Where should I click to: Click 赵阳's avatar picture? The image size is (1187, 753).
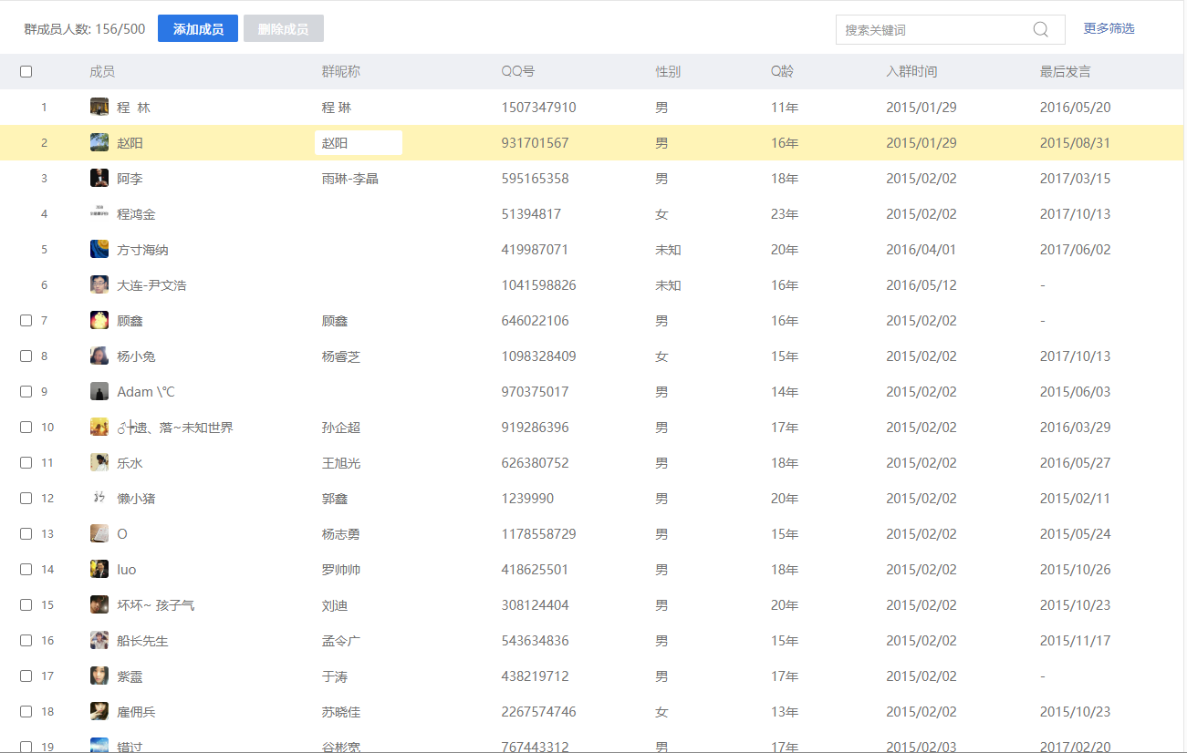click(x=99, y=142)
